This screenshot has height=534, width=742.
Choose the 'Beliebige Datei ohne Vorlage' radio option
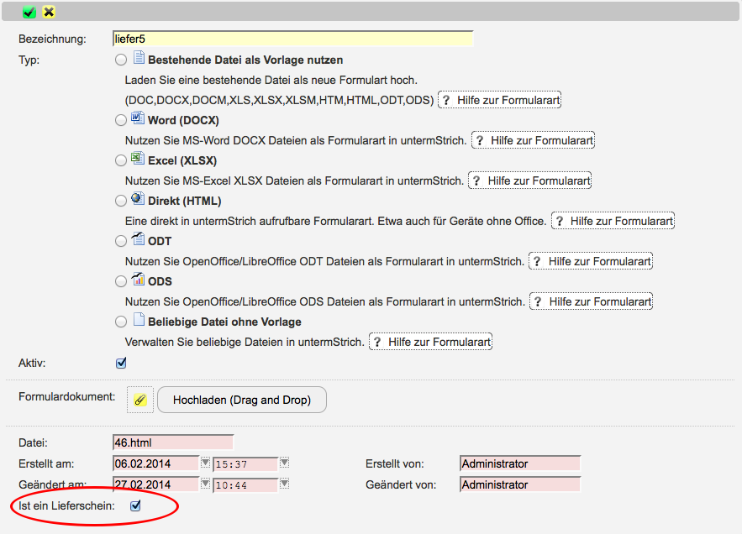point(121,322)
